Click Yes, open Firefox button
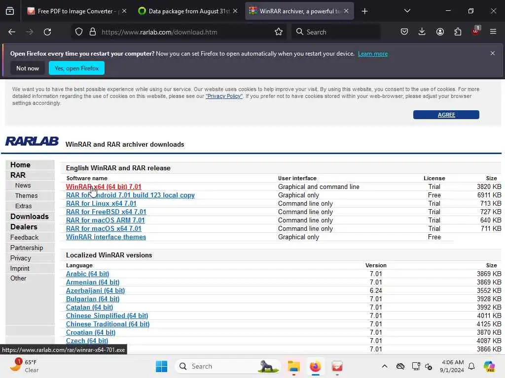The image size is (505, 378). pyautogui.click(x=76, y=68)
